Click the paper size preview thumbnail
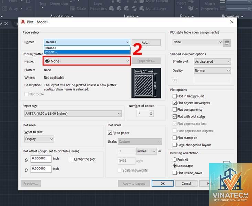This screenshot has height=206, width=252. [x=146, y=83]
